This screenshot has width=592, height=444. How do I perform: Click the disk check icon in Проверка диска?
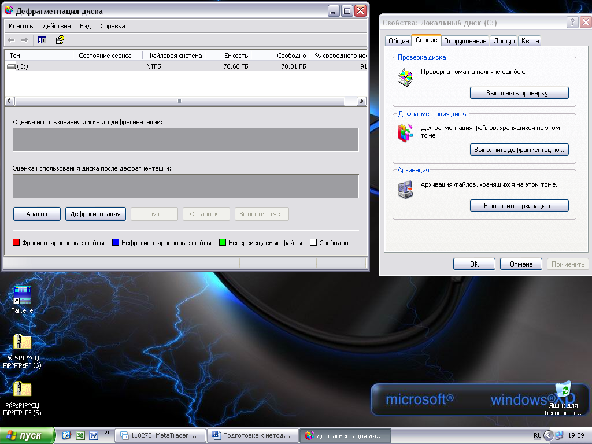405,77
